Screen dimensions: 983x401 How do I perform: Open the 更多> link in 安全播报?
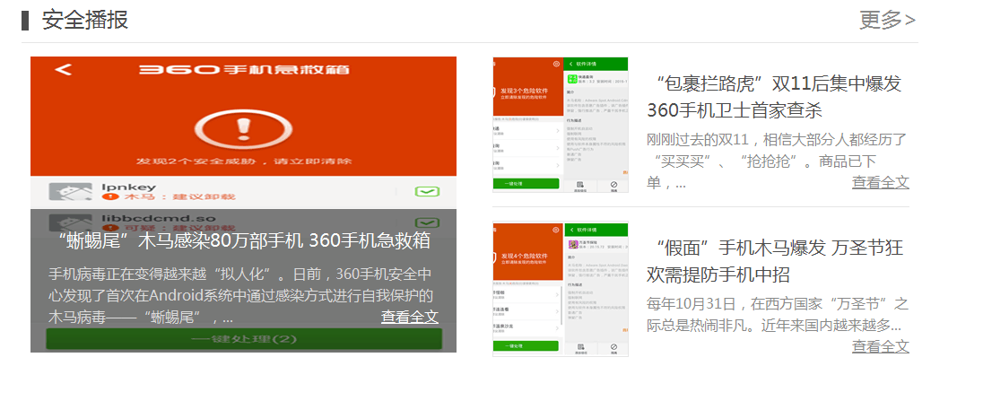(887, 20)
